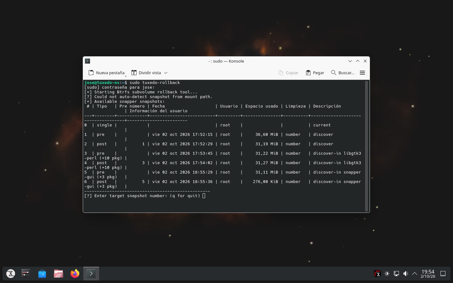The image size is (453, 283).
Task: Open the brightness tray icon
Action: pyautogui.click(x=387, y=274)
